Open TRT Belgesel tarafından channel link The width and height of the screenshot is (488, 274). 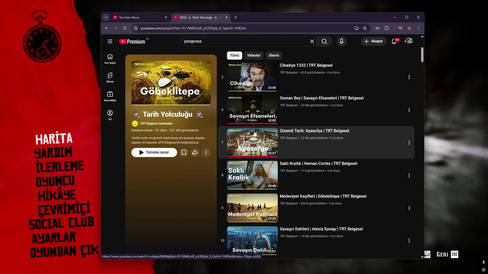[156, 124]
